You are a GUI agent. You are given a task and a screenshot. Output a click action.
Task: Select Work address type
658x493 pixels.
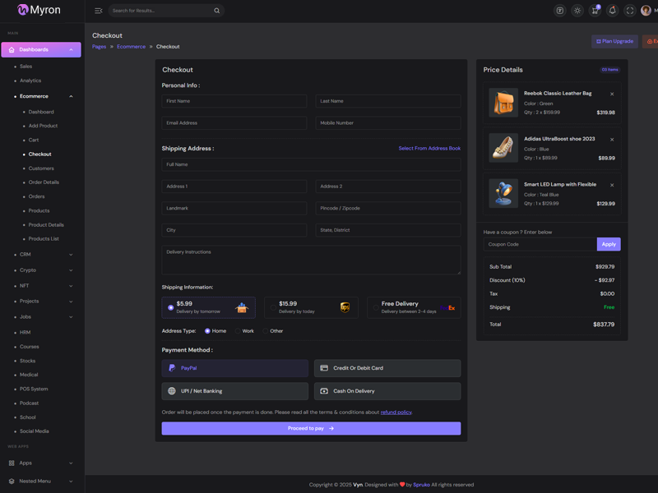point(238,331)
